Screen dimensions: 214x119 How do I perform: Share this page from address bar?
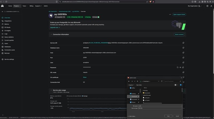(x=147, y=2)
